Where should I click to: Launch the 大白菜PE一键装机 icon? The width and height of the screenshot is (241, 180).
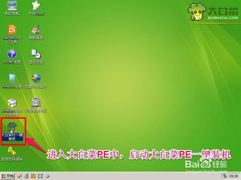coord(13,132)
